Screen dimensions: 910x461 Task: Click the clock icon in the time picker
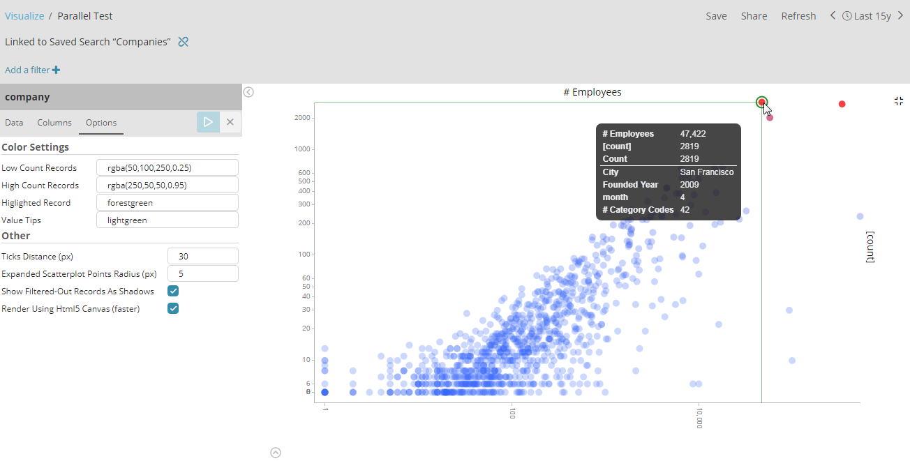(x=846, y=15)
